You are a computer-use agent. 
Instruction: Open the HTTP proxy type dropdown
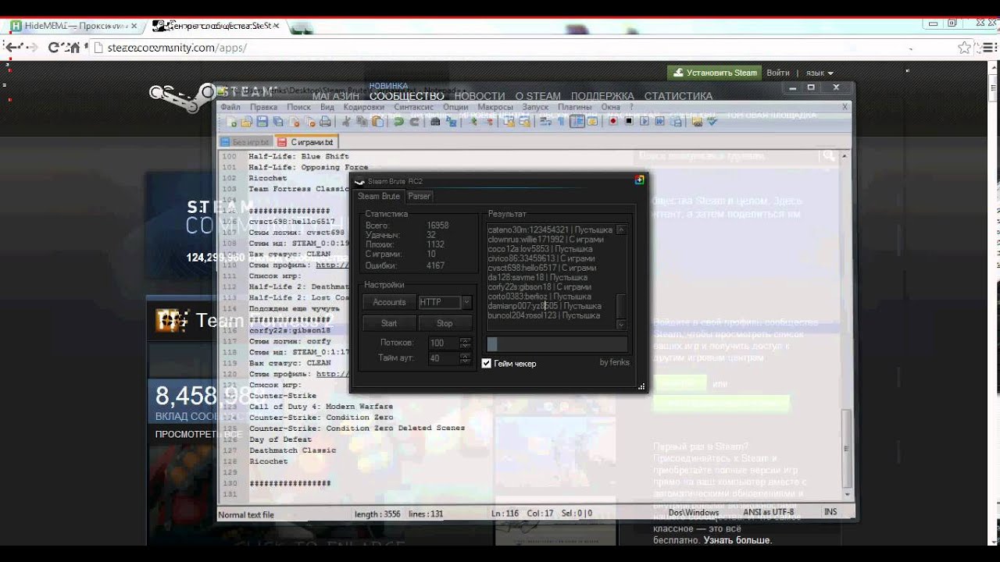[x=466, y=302]
